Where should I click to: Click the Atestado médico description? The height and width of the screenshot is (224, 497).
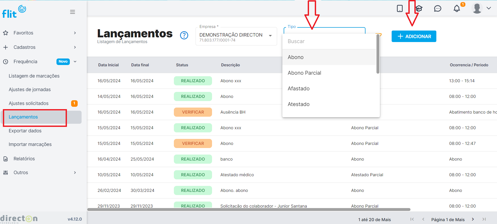point(237,175)
